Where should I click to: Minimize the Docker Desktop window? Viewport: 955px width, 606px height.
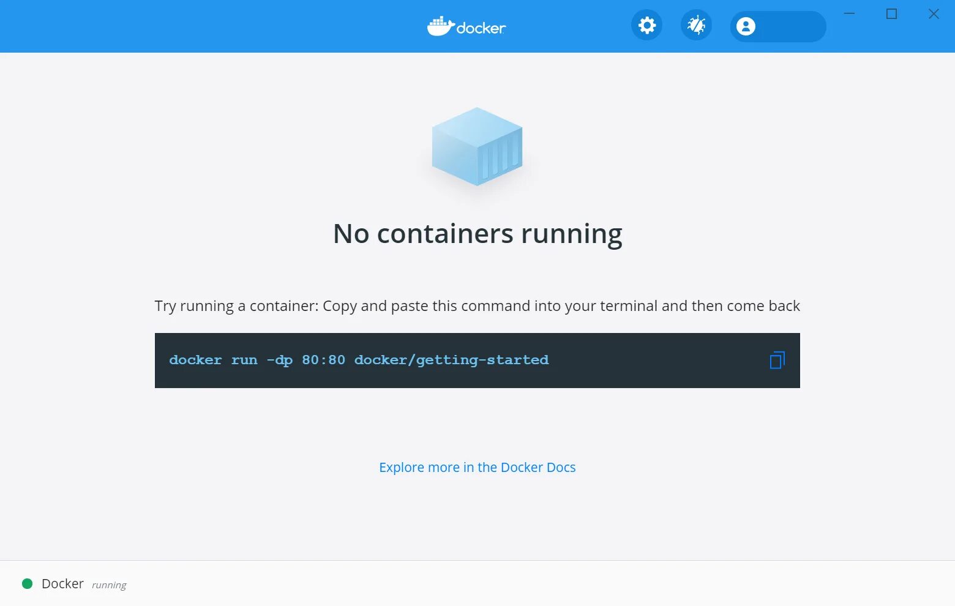click(850, 13)
